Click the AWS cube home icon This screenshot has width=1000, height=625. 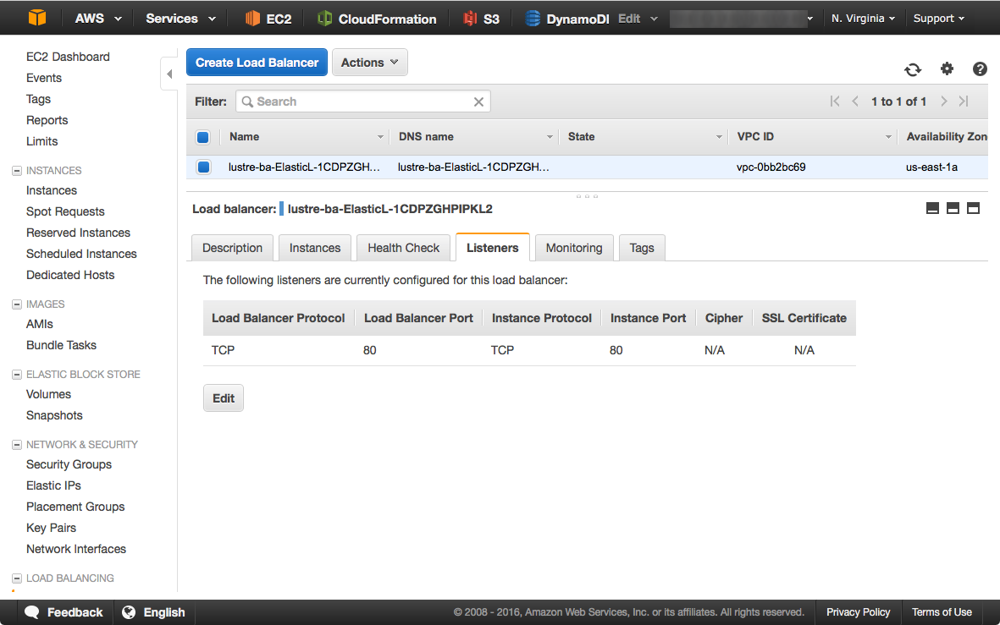click(x=37, y=18)
